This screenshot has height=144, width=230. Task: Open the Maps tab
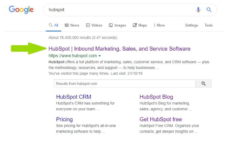tap(140, 25)
